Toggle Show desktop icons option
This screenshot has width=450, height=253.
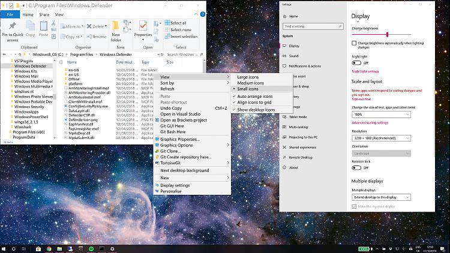(x=256, y=110)
